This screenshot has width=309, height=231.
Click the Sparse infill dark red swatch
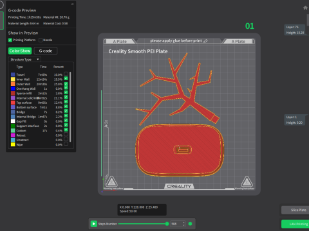tap(13, 93)
